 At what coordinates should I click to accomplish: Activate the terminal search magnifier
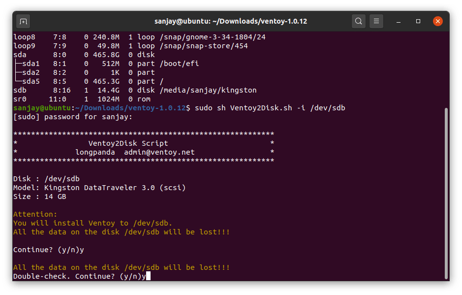[x=358, y=21]
